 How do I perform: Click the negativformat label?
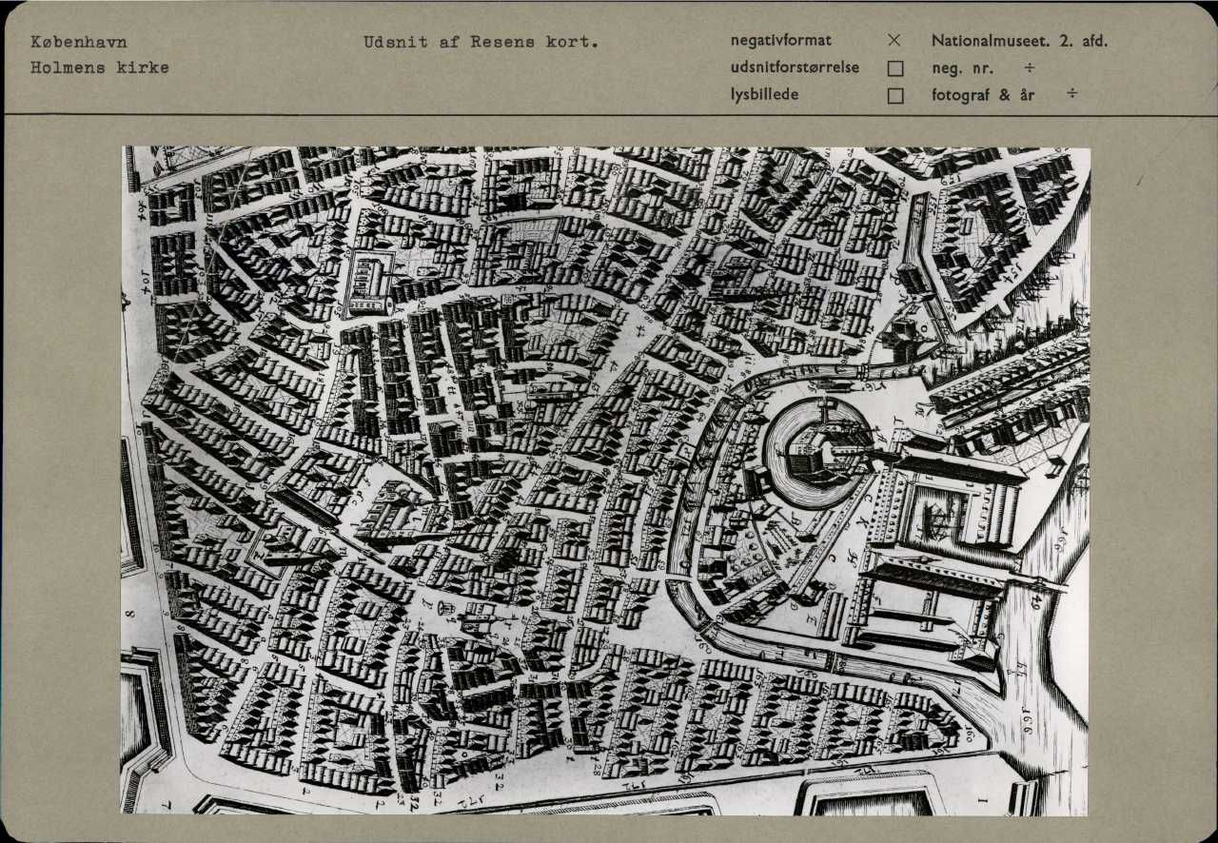(x=780, y=41)
